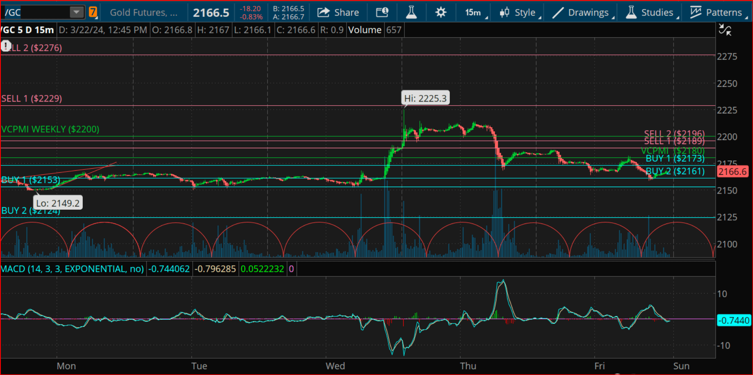
Task: Select the VCPMI WEEKLY ($2200) label
Action: (50, 129)
